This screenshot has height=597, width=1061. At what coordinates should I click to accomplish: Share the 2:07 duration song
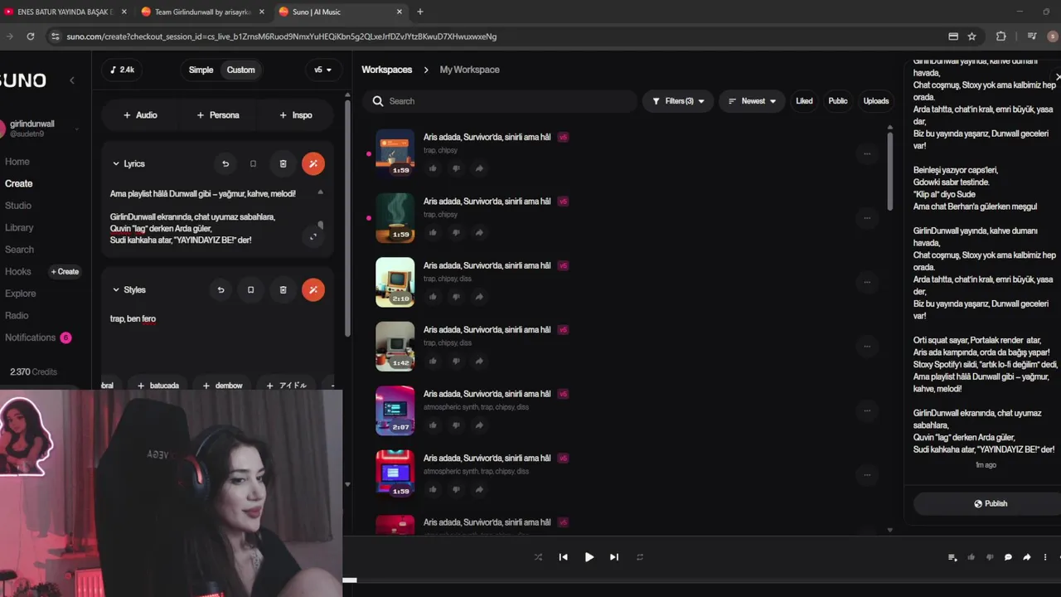tap(479, 425)
